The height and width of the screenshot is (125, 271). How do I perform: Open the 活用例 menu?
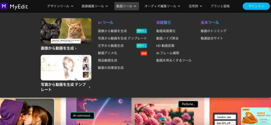[196, 6]
